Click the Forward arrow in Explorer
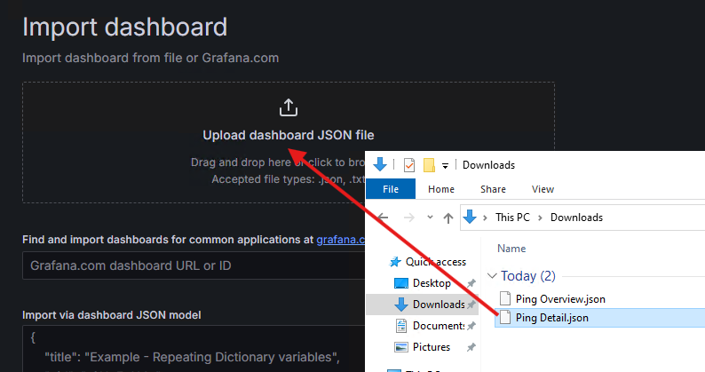705x372 pixels. point(408,218)
